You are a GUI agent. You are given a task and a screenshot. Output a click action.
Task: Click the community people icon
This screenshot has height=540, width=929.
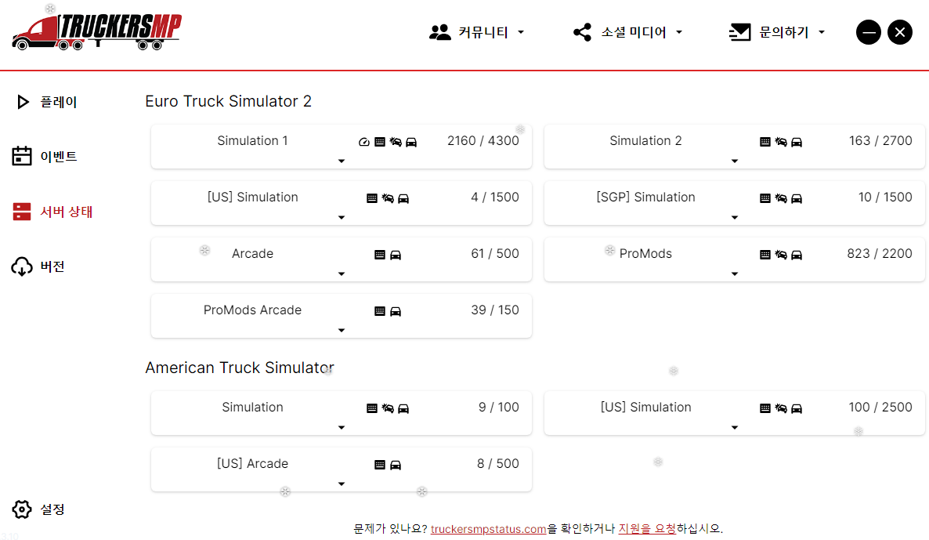click(440, 32)
